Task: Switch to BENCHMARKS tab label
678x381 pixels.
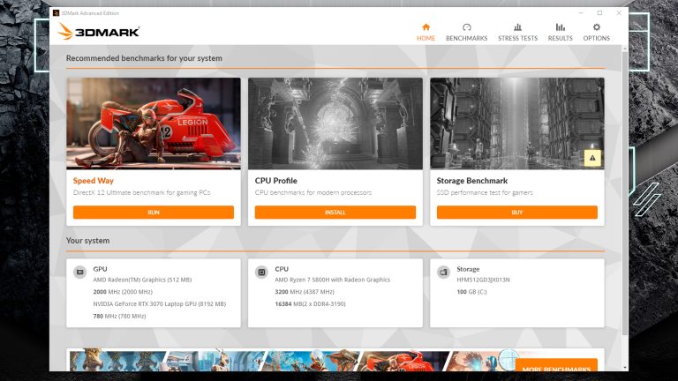Action: click(466, 38)
